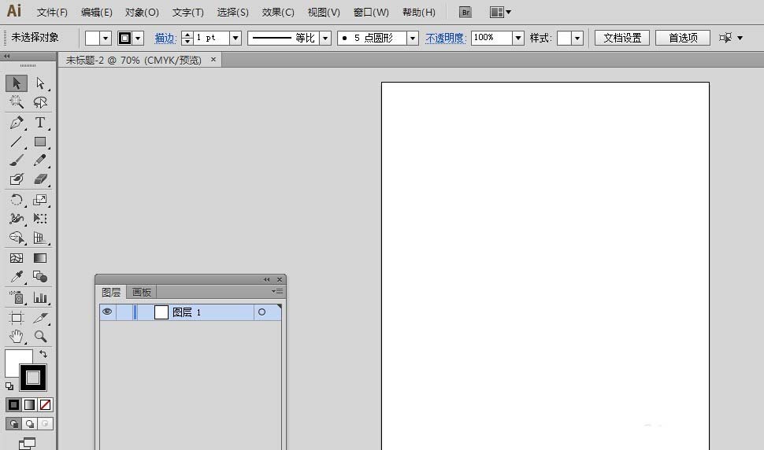Viewport: 764px width, 450px height.
Task: Select the Column Graph tool
Action: pyautogui.click(x=40, y=297)
